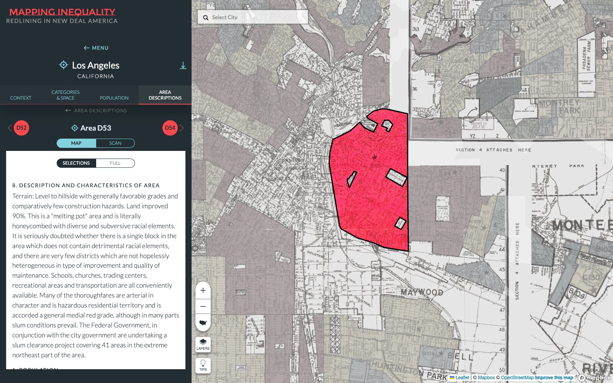The width and height of the screenshot is (613, 383).
Task: Click the Description and Characteristics of Area heading
Action: click(x=86, y=185)
